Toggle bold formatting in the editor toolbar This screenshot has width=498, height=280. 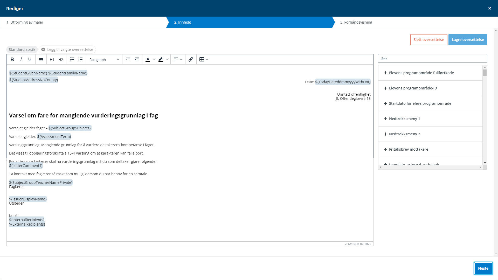click(12, 59)
